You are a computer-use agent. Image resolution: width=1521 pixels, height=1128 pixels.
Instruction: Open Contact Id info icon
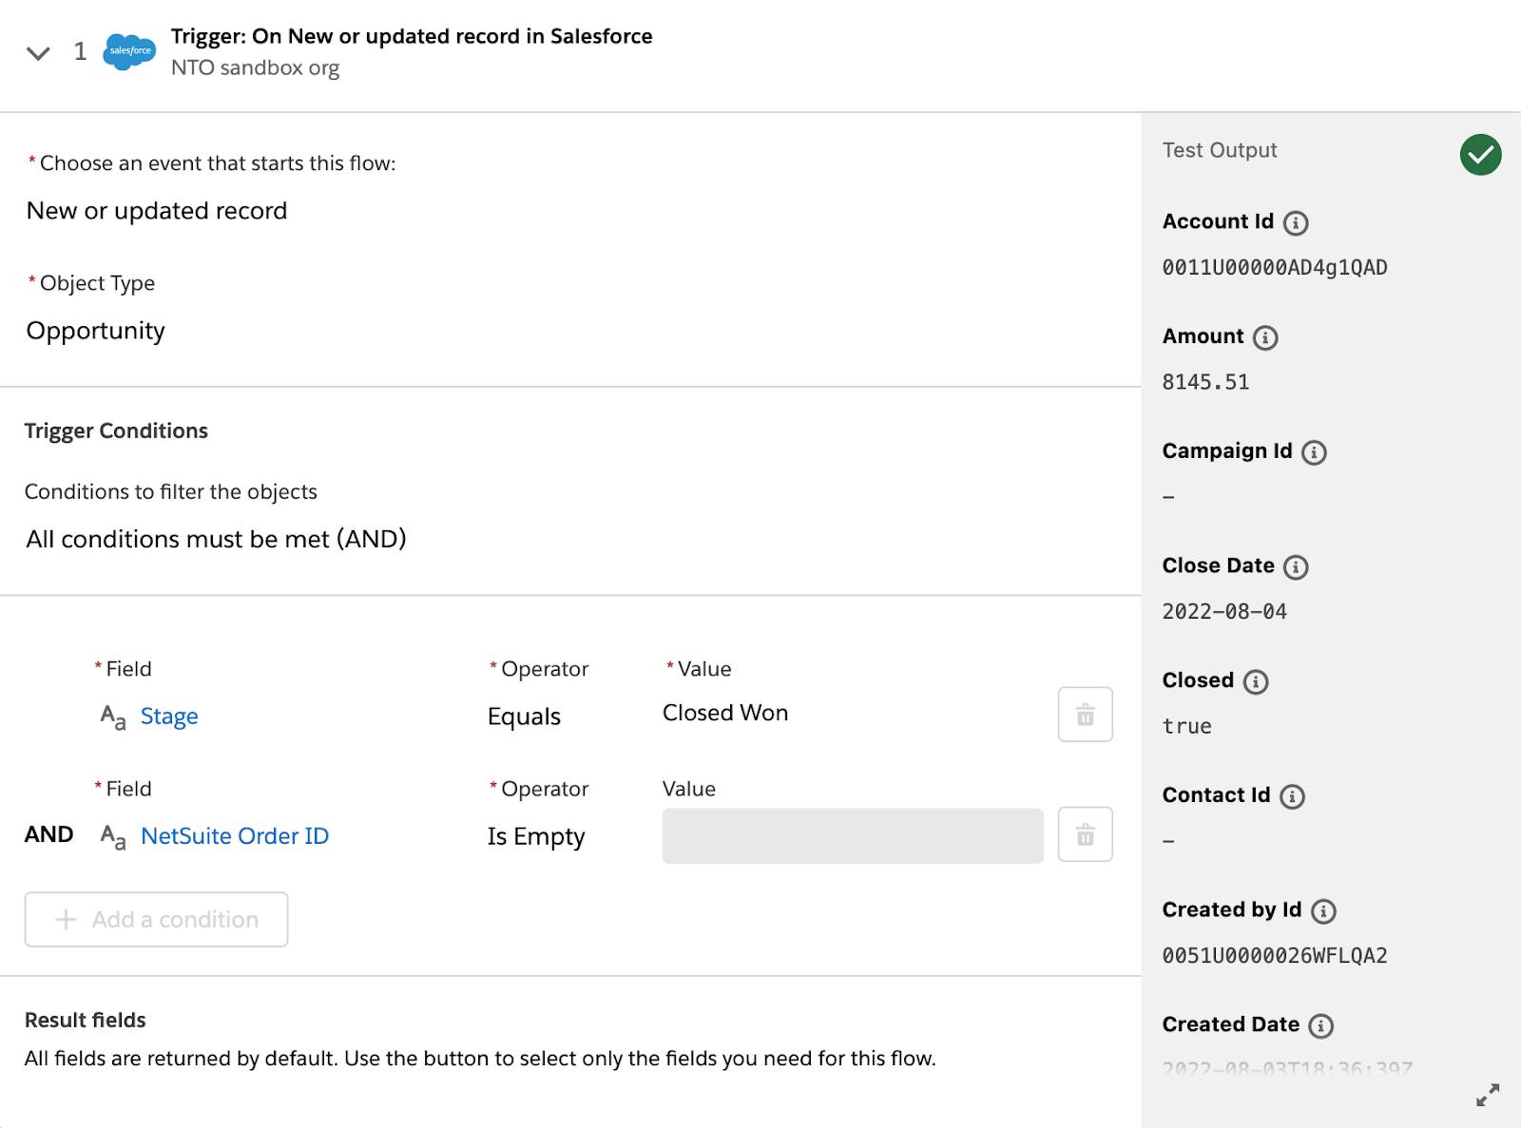click(1292, 796)
